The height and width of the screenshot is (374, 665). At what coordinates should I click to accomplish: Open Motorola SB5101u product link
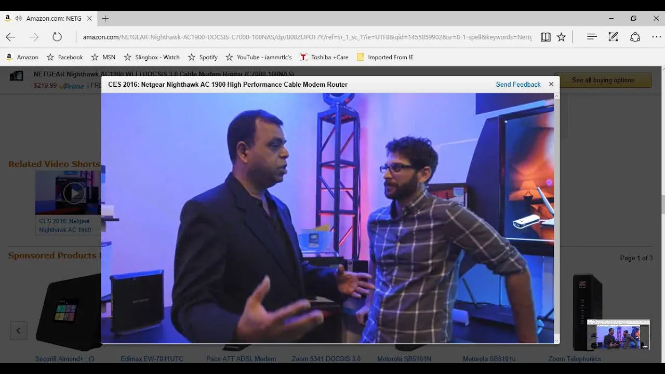coord(489,359)
